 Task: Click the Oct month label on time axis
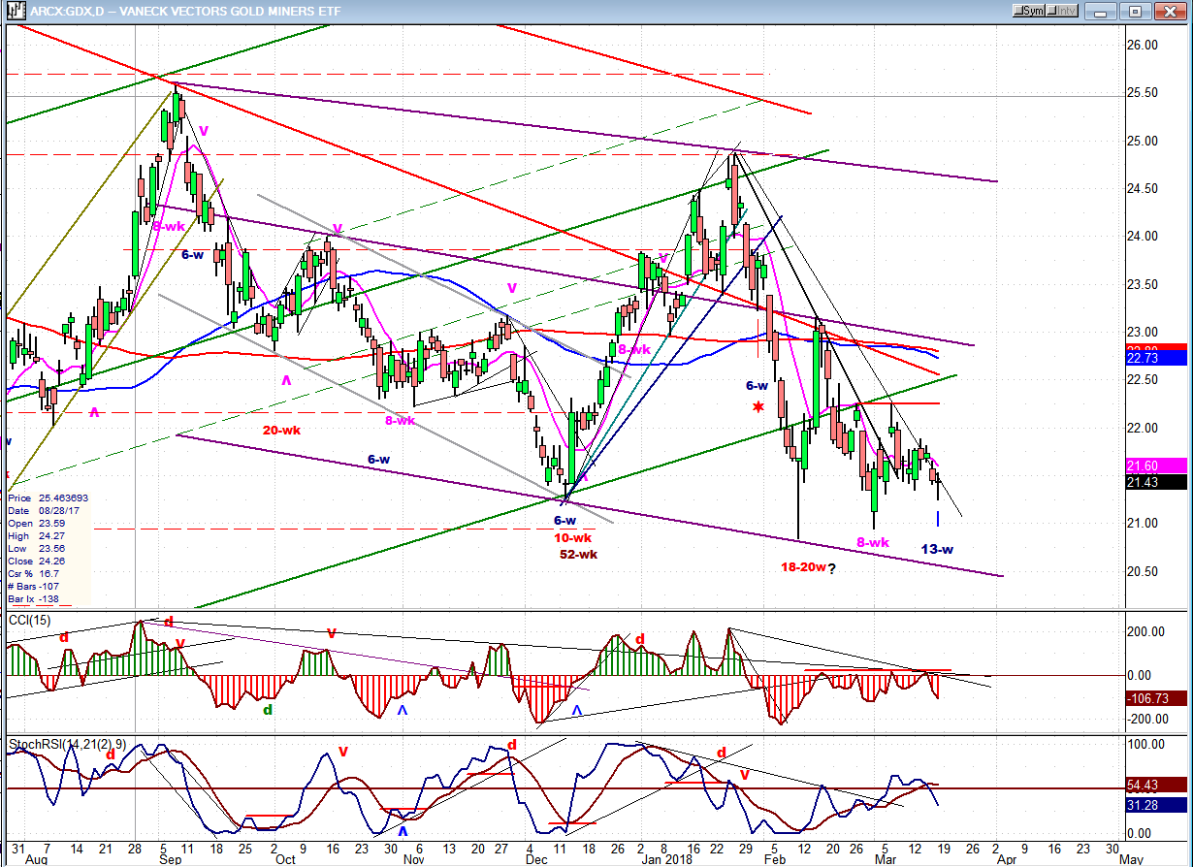click(284, 859)
